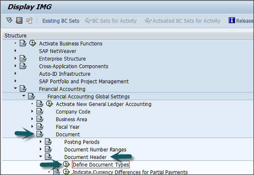The image size is (254, 175).
Task: Select Cross-Application Components tree item
Action: click(x=73, y=66)
